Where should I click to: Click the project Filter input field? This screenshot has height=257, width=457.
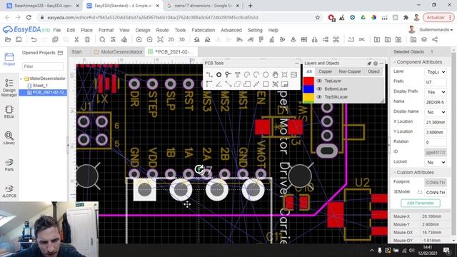click(43, 66)
